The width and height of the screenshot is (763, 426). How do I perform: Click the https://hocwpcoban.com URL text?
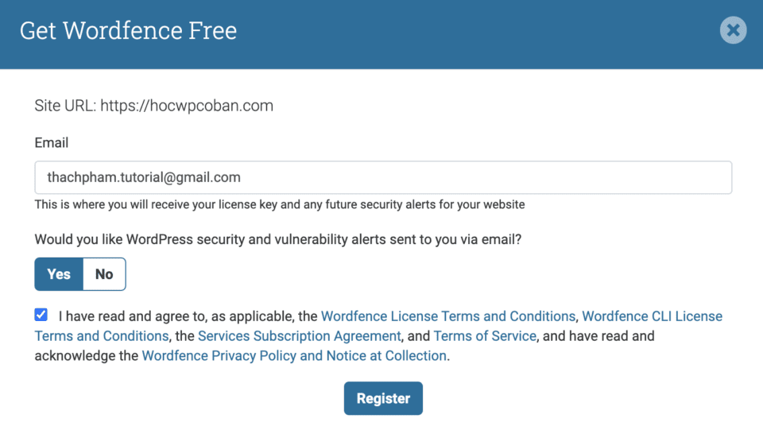point(187,106)
